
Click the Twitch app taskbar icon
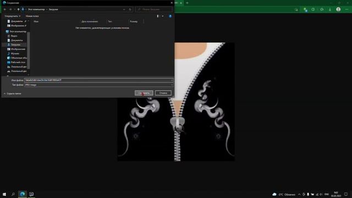tap(31, 194)
